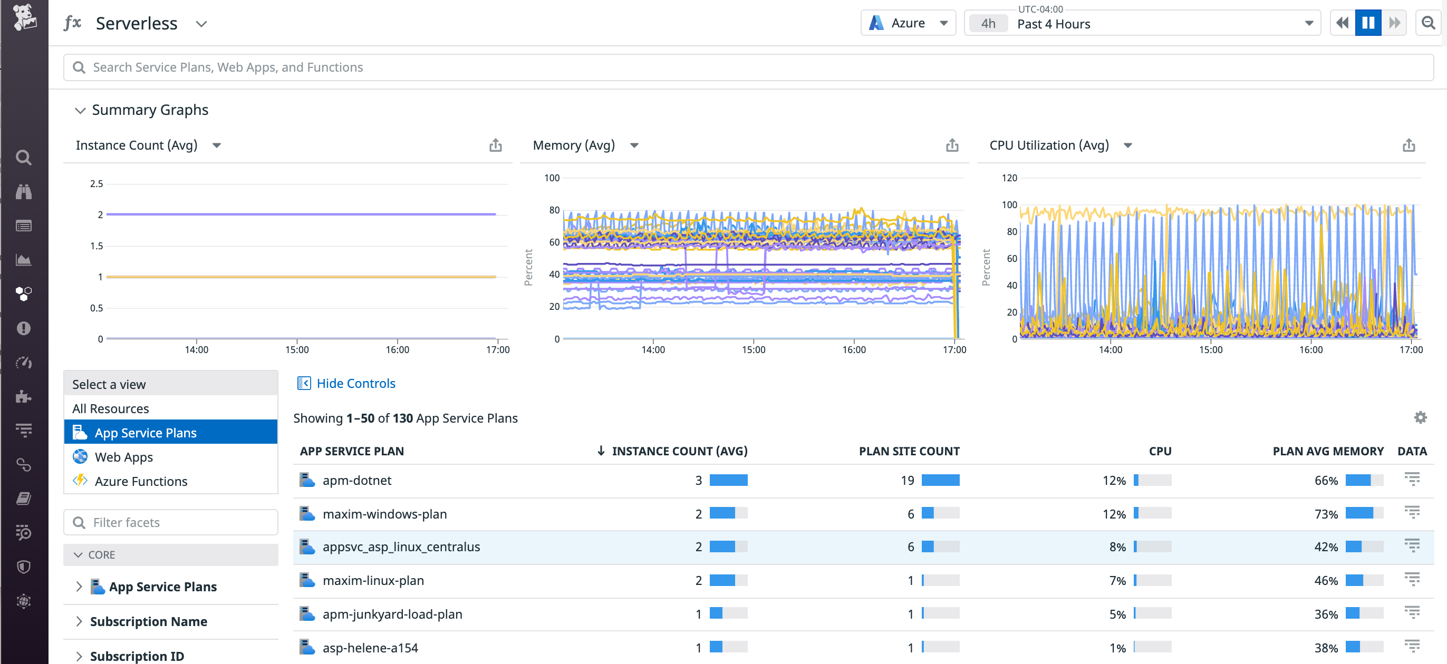This screenshot has width=1447, height=664.
Task: Select the Dashboards sidebar icon
Action: click(23, 259)
